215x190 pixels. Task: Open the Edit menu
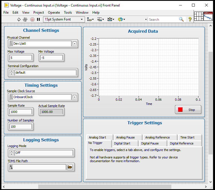coord(15,13)
